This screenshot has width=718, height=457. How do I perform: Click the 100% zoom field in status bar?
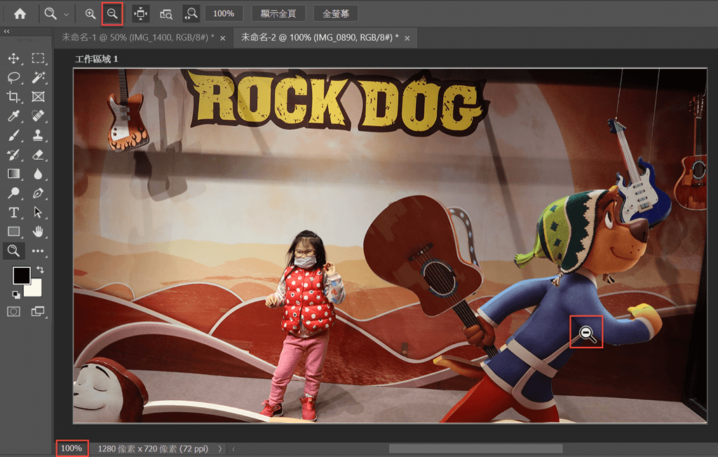tap(72, 449)
